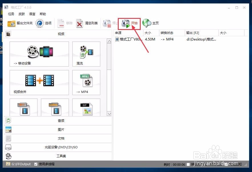Image resolution: width=252 pixels, height=172 pixels.
Task: Click the 输出 [F2] column header
Action: point(202,33)
